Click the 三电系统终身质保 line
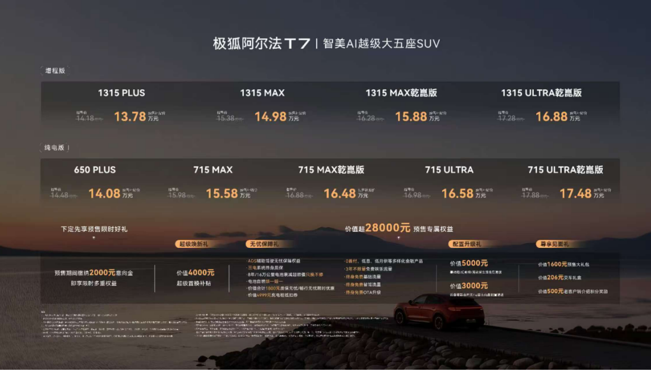651x371 pixels. click(x=265, y=268)
